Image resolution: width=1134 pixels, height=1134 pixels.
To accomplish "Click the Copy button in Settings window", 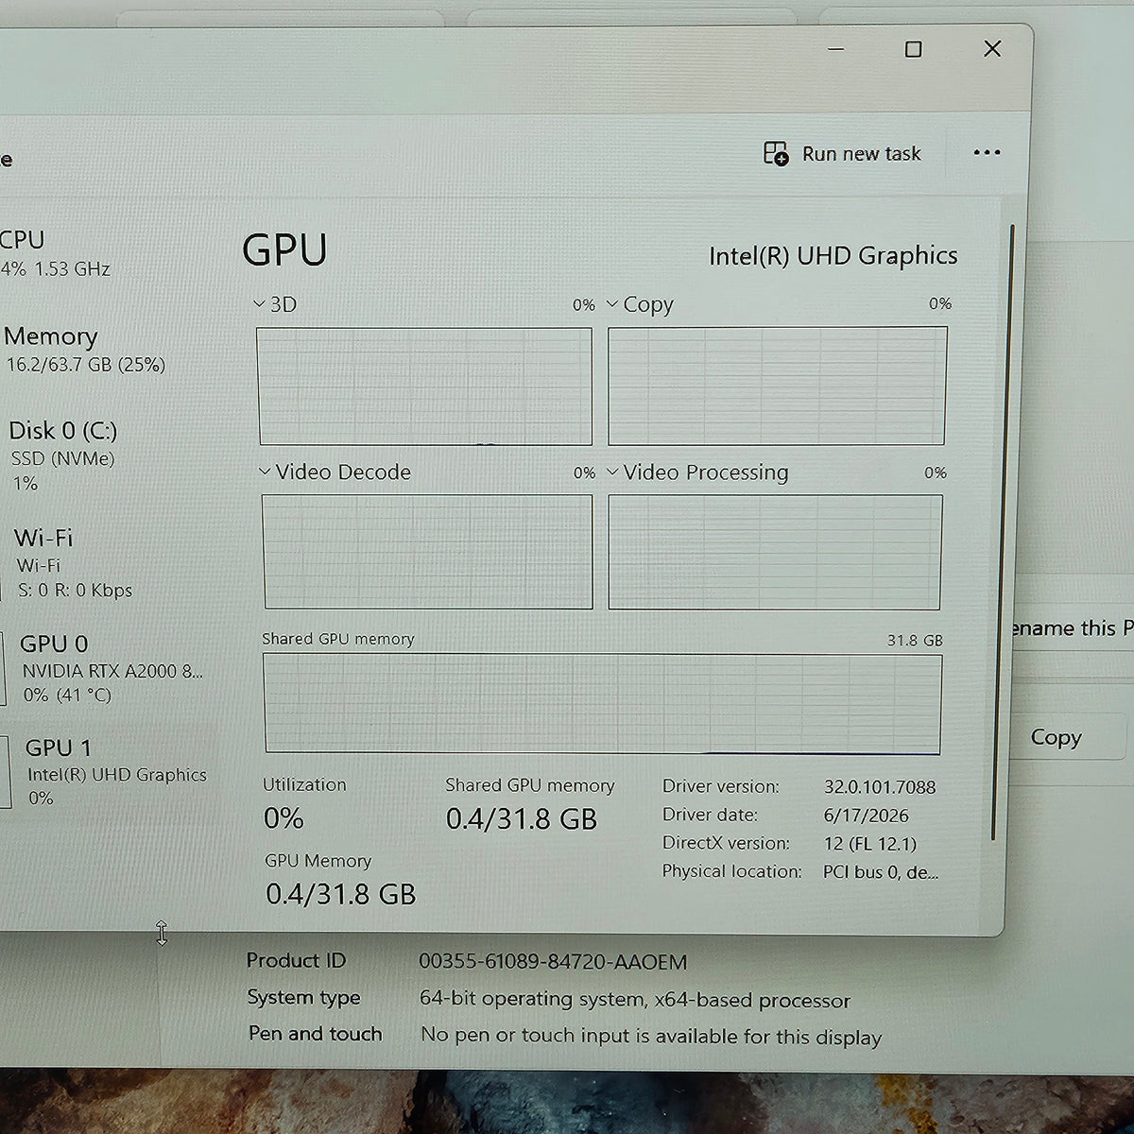I will tap(1056, 737).
